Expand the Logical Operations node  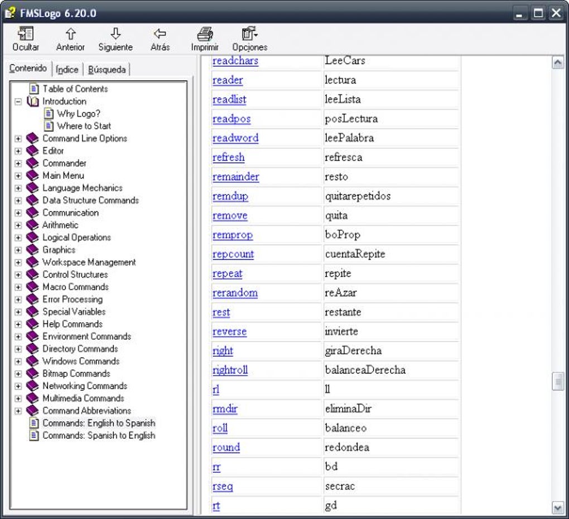pyautogui.click(x=18, y=237)
